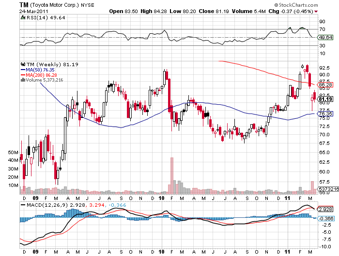The image size is (339, 256).
Task: Click the RSI 30 level label
Action: pos(322,45)
